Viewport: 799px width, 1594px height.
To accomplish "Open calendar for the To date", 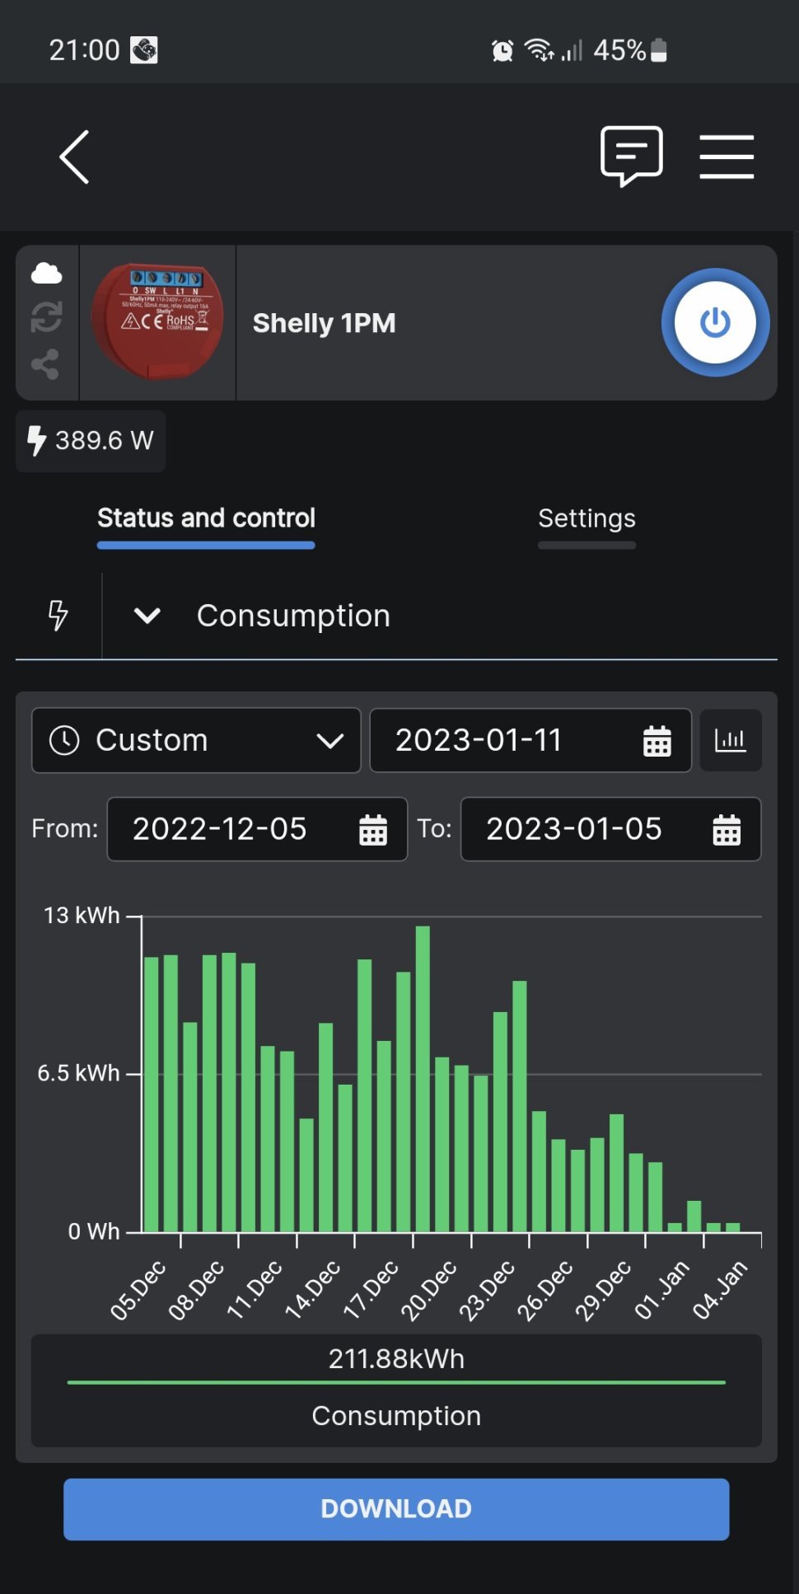I will pos(726,830).
